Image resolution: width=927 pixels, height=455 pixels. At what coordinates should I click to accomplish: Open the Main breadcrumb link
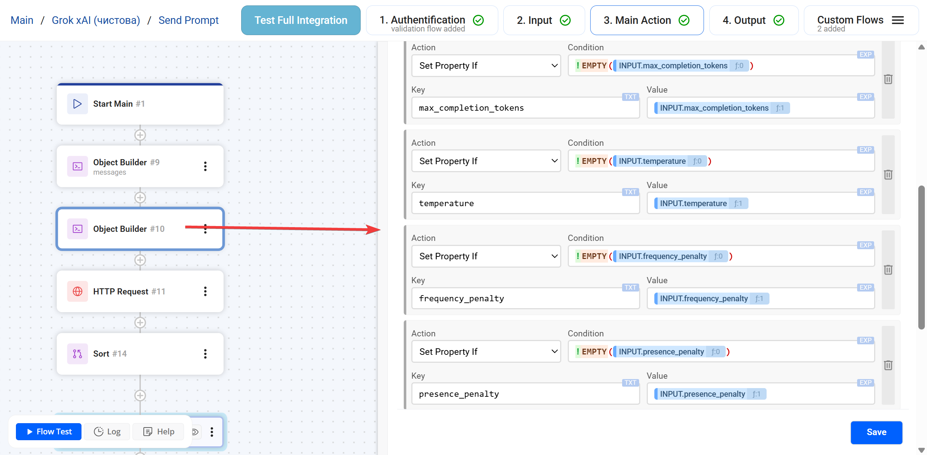point(22,20)
